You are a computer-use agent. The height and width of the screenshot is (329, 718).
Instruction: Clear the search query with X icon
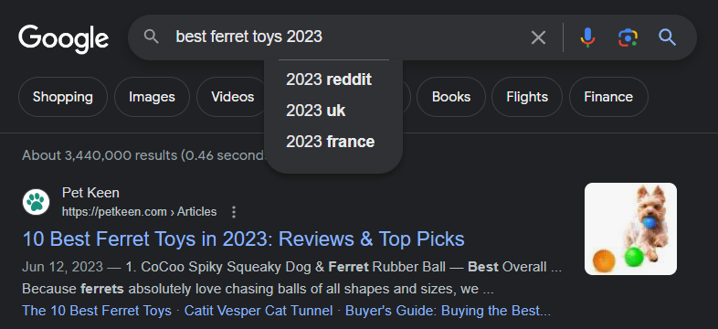538,37
